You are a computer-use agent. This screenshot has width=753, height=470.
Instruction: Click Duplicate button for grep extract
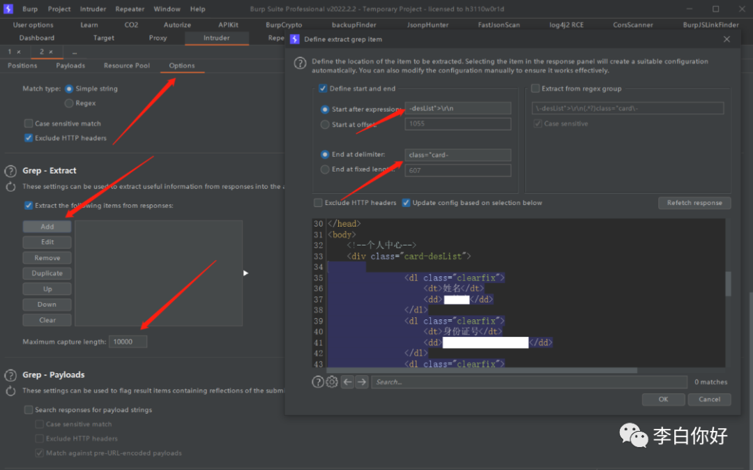(47, 273)
